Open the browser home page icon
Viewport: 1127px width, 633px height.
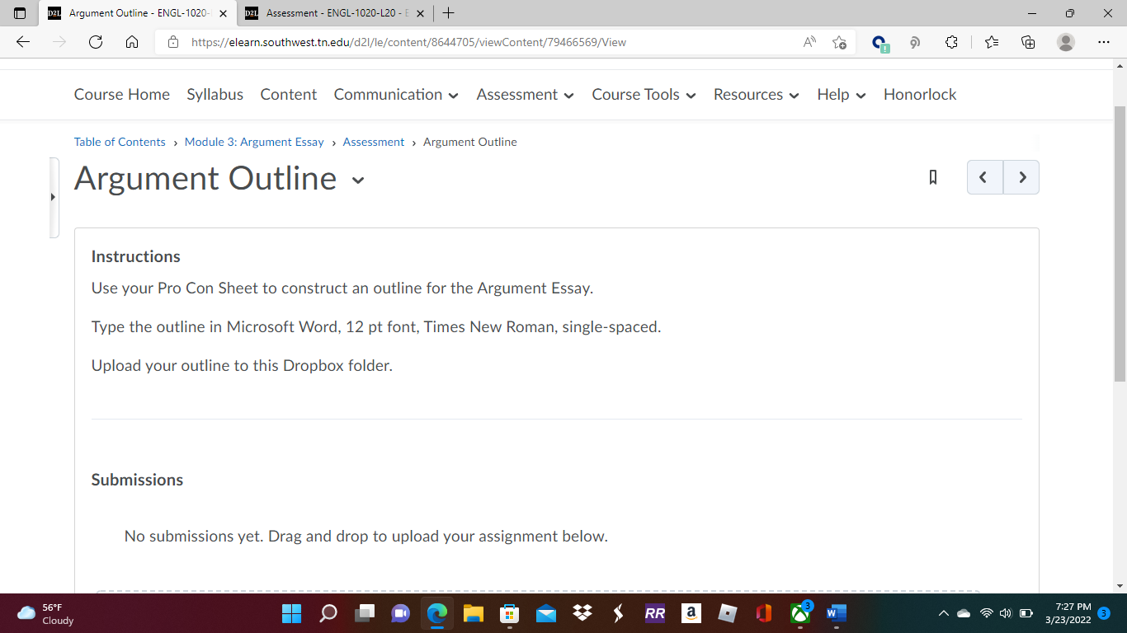[x=132, y=42]
